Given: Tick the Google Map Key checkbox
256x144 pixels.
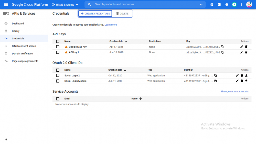Looking at the screenshot, I should pos(58,47).
